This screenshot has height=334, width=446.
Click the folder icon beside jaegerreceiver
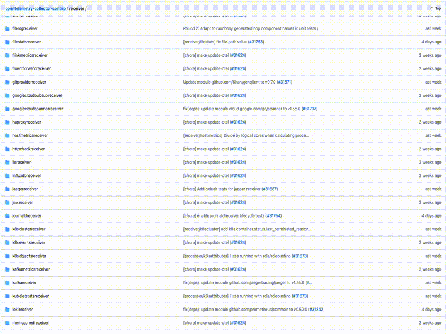pyautogui.click(x=7, y=189)
